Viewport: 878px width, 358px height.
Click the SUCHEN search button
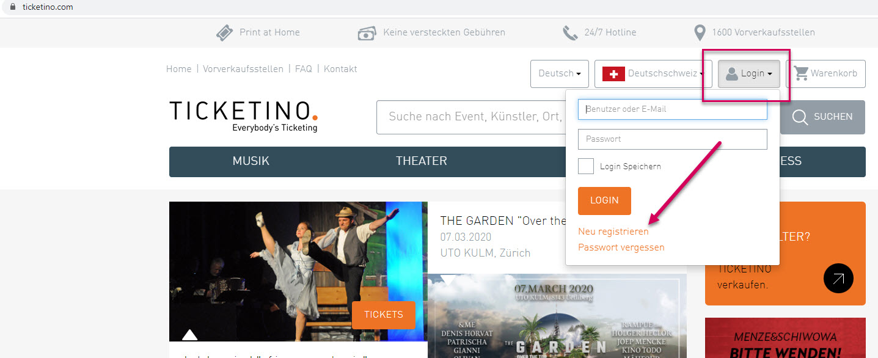pos(822,117)
